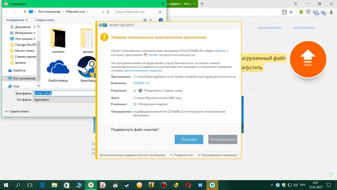337x190 pixels.
Task: Open the Windows Store taskbar icon
Action: tap(66, 185)
